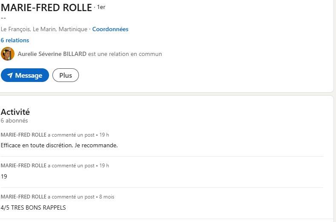The height and width of the screenshot is (222, 336).
Task: Click the paper plane icon in Message button
Action: [10, 75]
